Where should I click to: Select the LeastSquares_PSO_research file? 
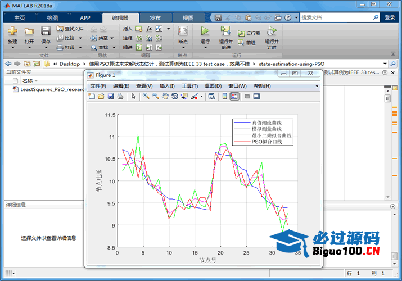coord(49,89)
